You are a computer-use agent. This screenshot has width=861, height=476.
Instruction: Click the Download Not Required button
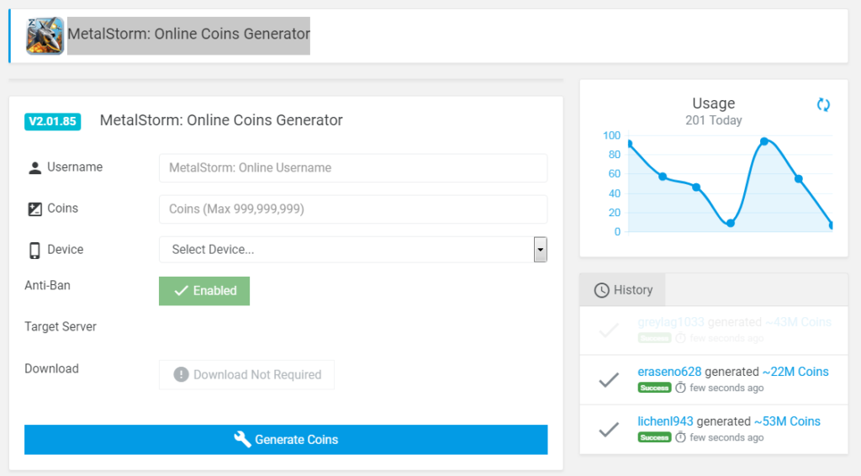pyautogui.click(x=247, y=375)
